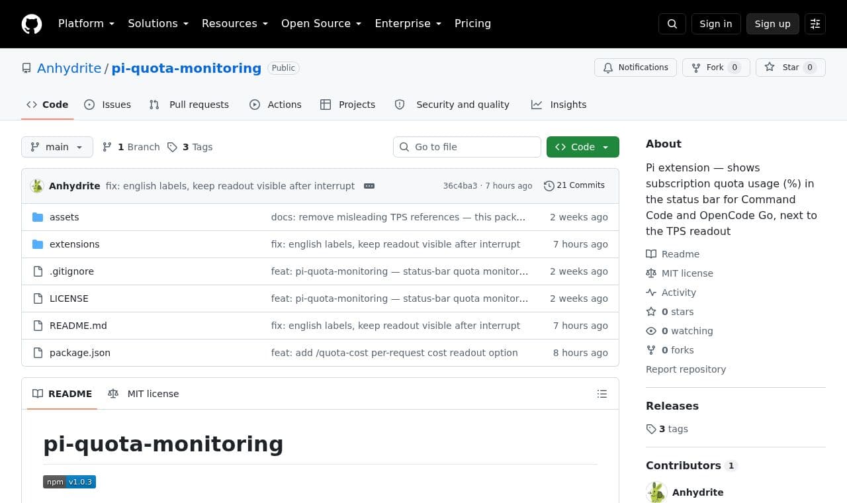Select the MIT license tab
The image size is (847, 503).
click(x=144, y=394)
